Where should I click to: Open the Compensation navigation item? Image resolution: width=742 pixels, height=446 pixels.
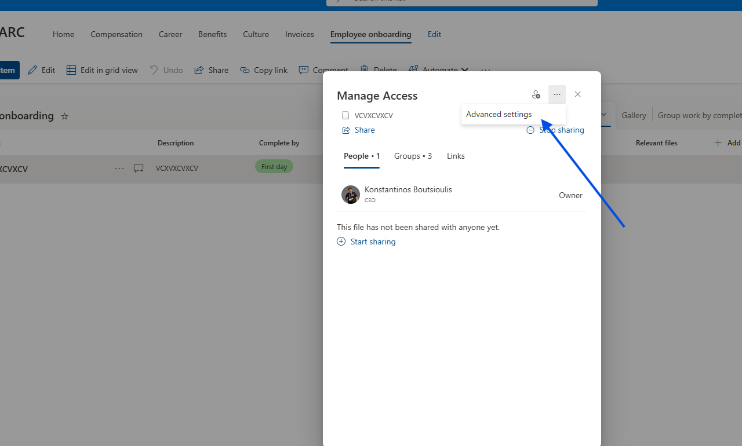117,35
